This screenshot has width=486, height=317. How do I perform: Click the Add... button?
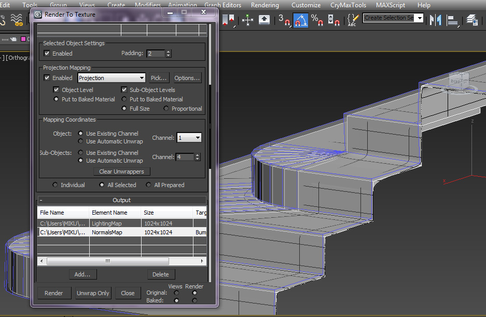pyautogui.click(x=82, y=274)
